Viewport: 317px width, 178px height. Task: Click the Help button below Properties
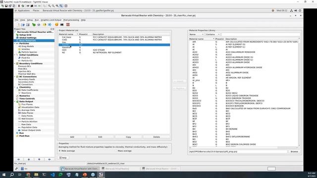coord(63,158)
